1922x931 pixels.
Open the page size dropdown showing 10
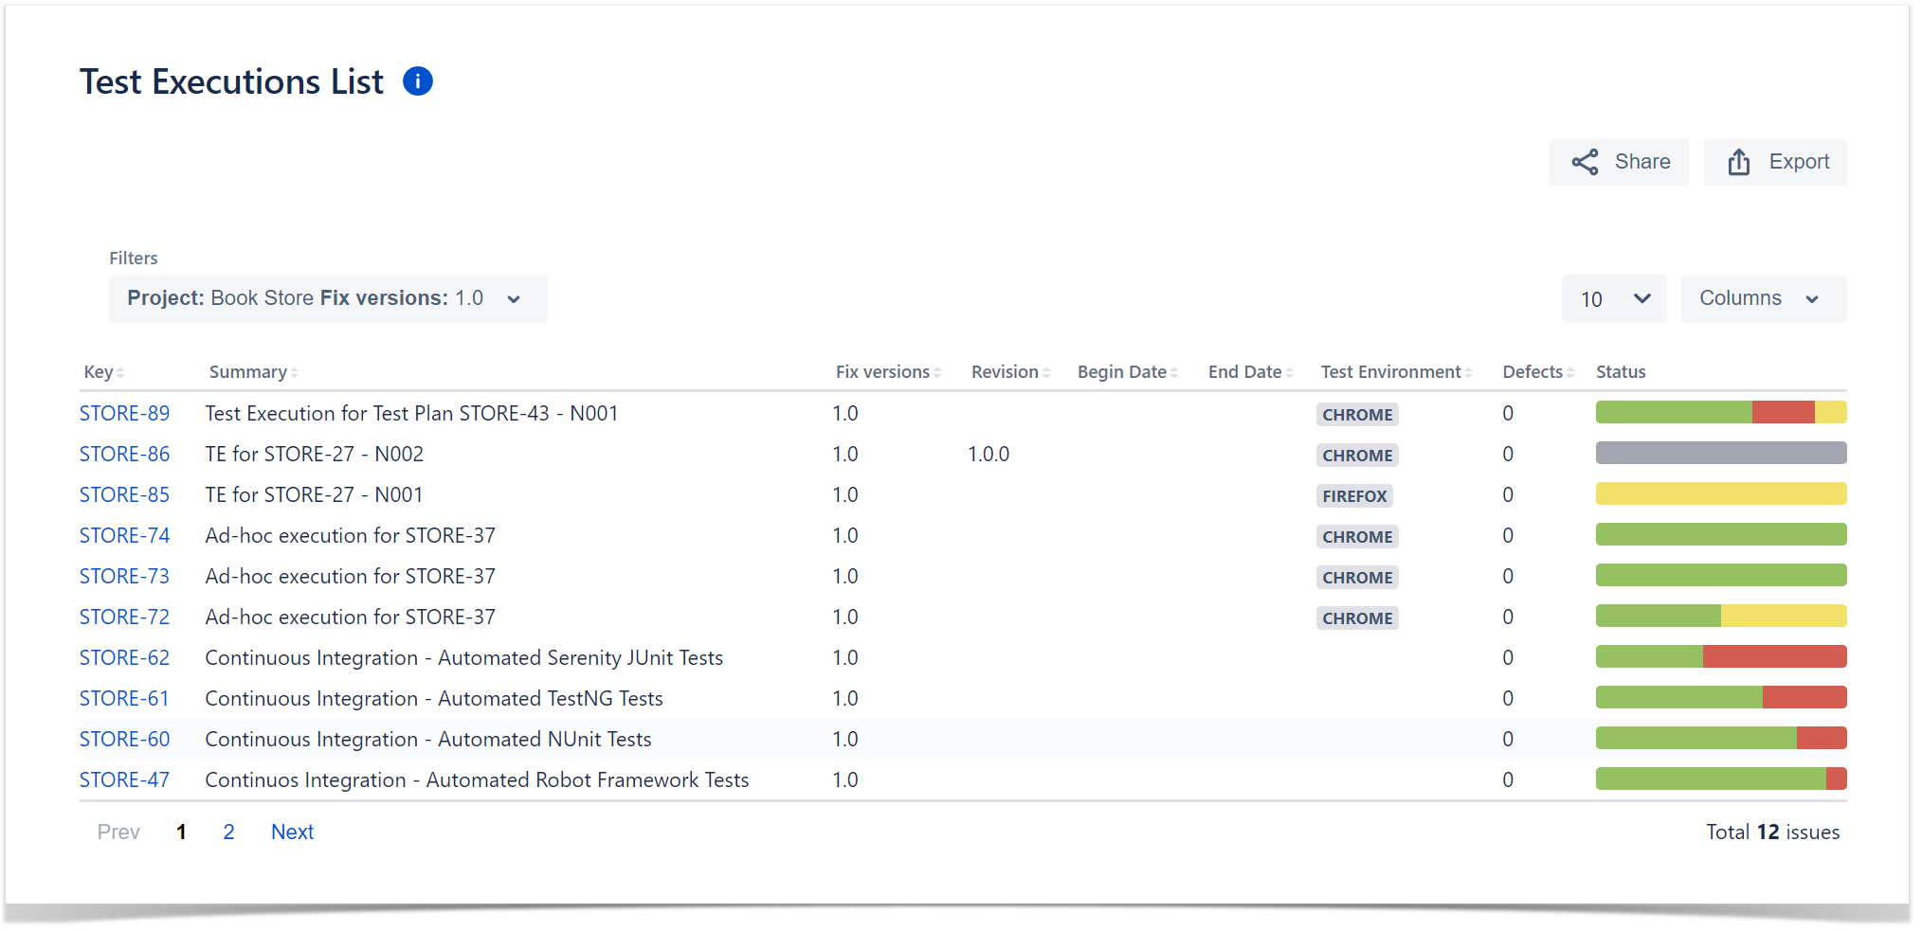(1614, 298)
